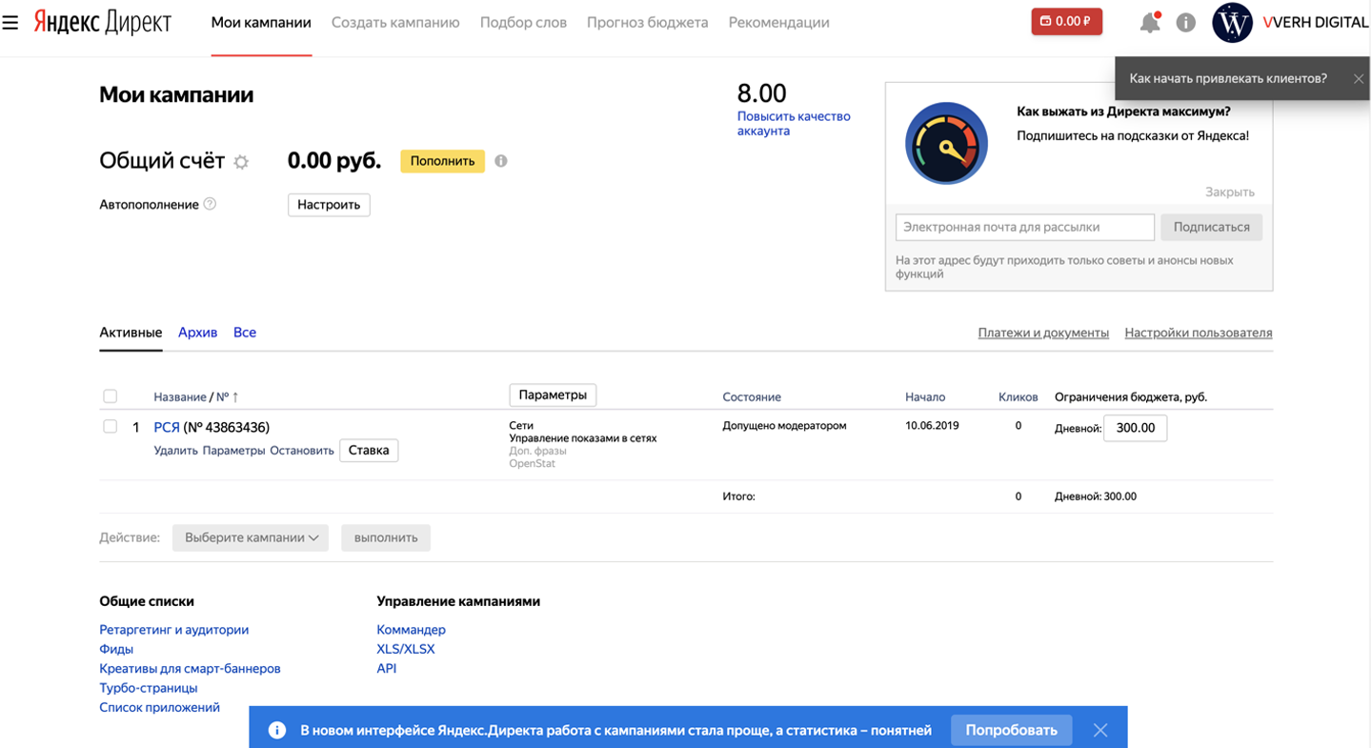Open the РСЯ campaign link
The height and width of the screenshot is (748, 1371).
[x=167, y=427]
